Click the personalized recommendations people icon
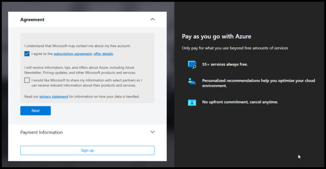Screen dimensions: 326x169 (x=192, y=81)
